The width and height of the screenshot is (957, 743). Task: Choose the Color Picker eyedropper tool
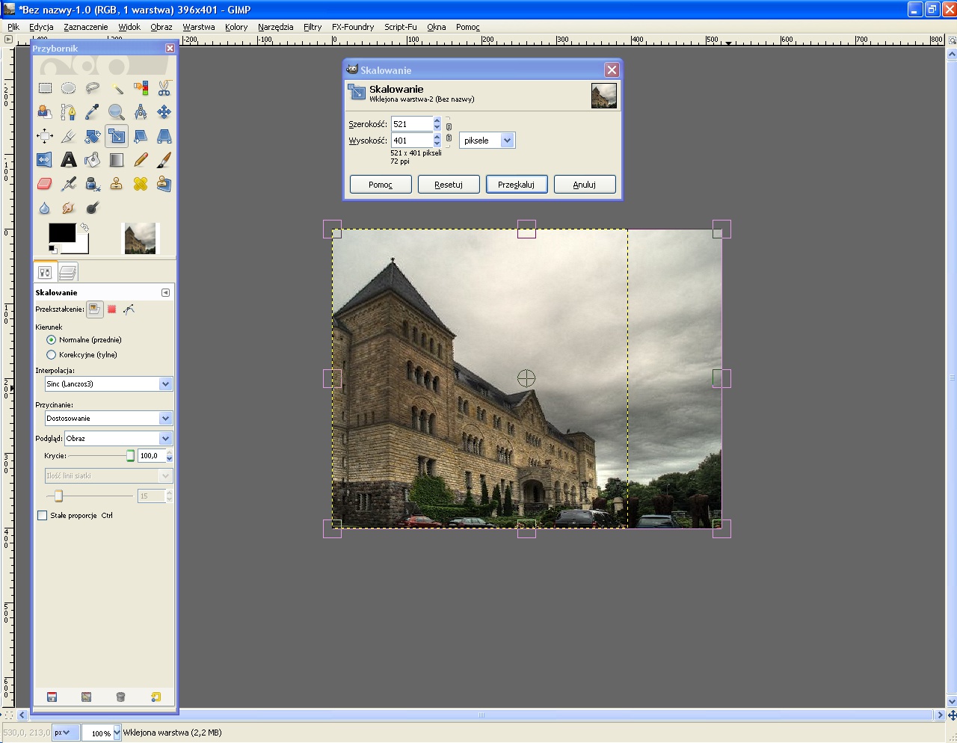tap(93, 112)
